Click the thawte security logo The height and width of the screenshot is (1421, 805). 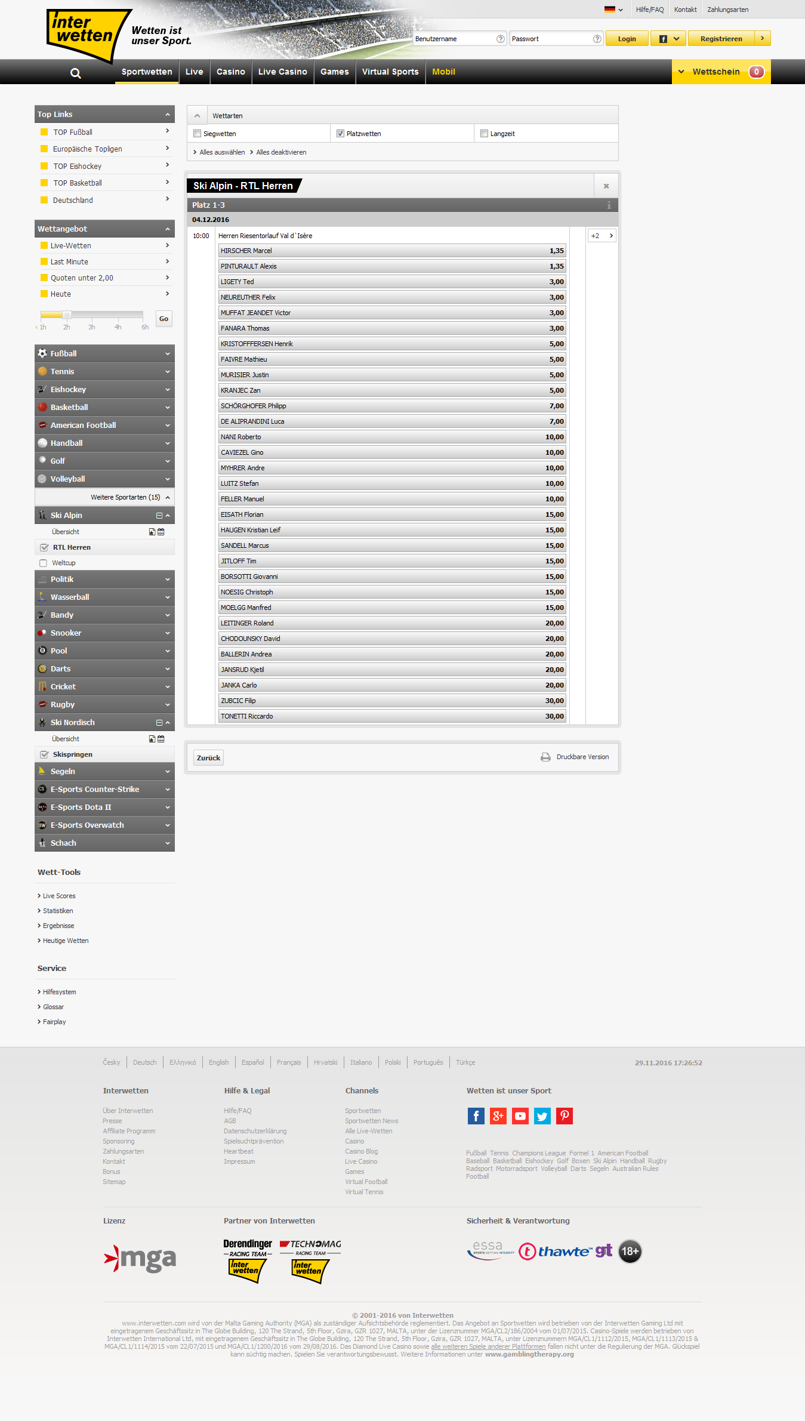coord(555,1251)
